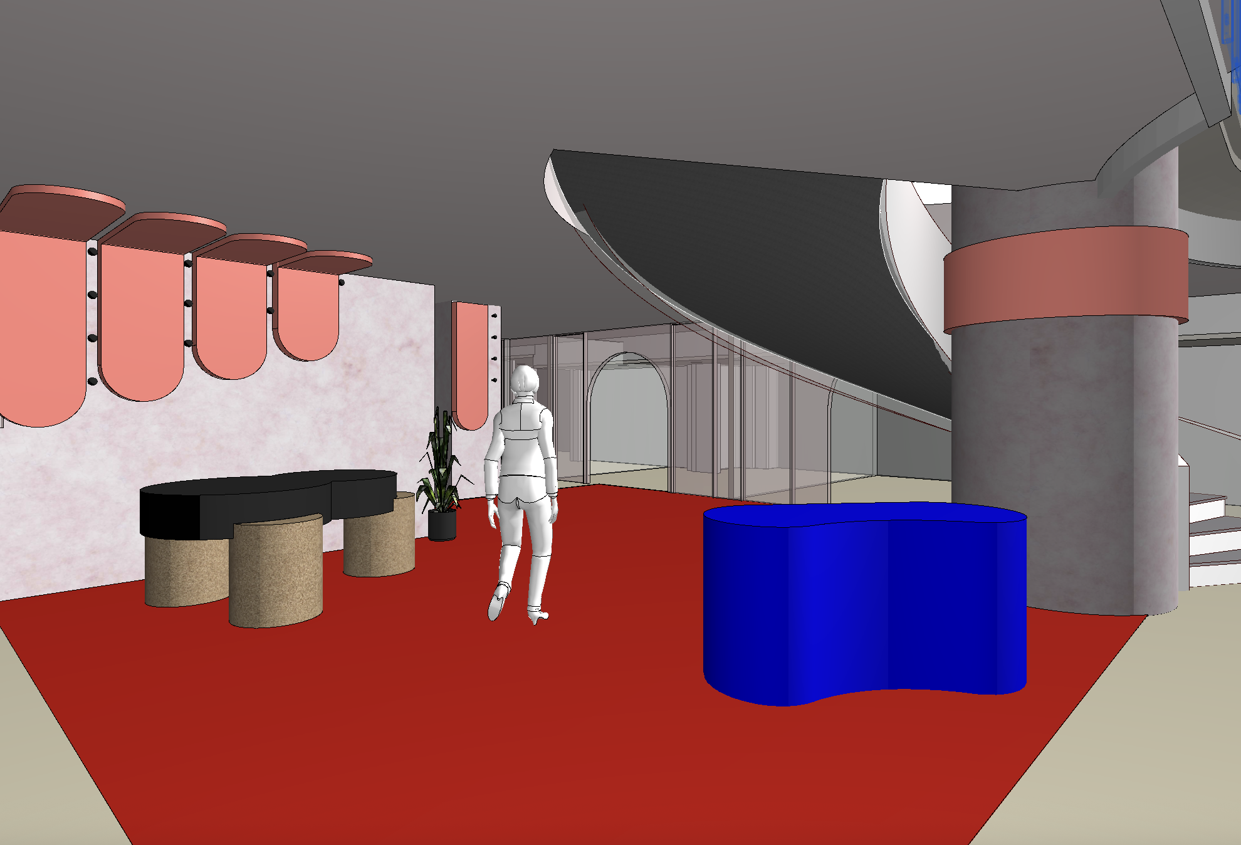Click the pink band on the column
The height and width of the screenshot is (845, 1241).
1066,280
